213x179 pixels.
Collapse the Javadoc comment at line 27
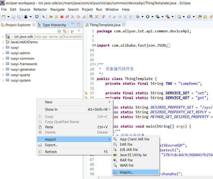(95, 64)
